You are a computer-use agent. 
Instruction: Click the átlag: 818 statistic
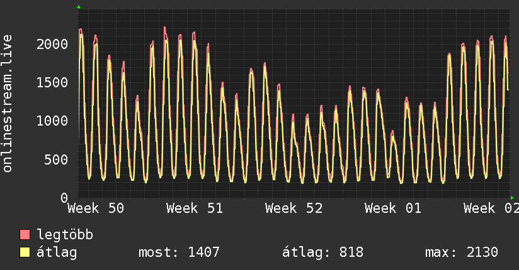click(x=322, y=252)
